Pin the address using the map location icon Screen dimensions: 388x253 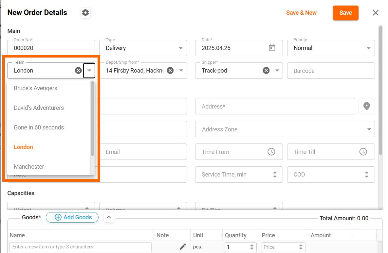pos(366,106)
